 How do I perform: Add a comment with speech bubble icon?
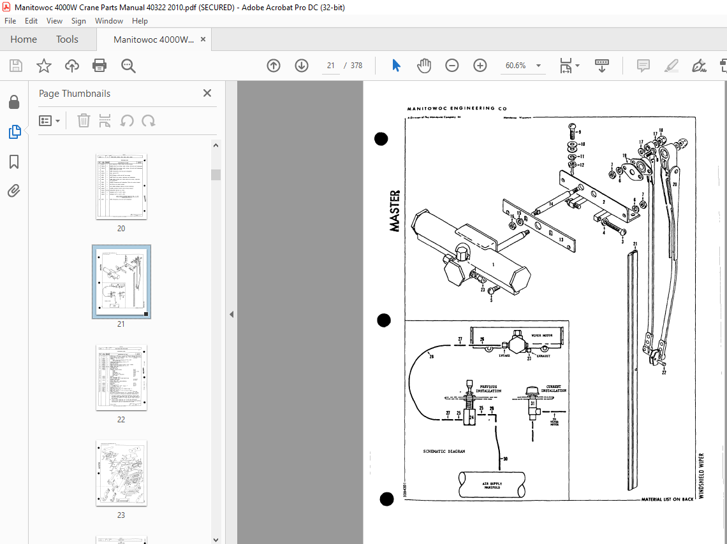[x=643, y=66]
